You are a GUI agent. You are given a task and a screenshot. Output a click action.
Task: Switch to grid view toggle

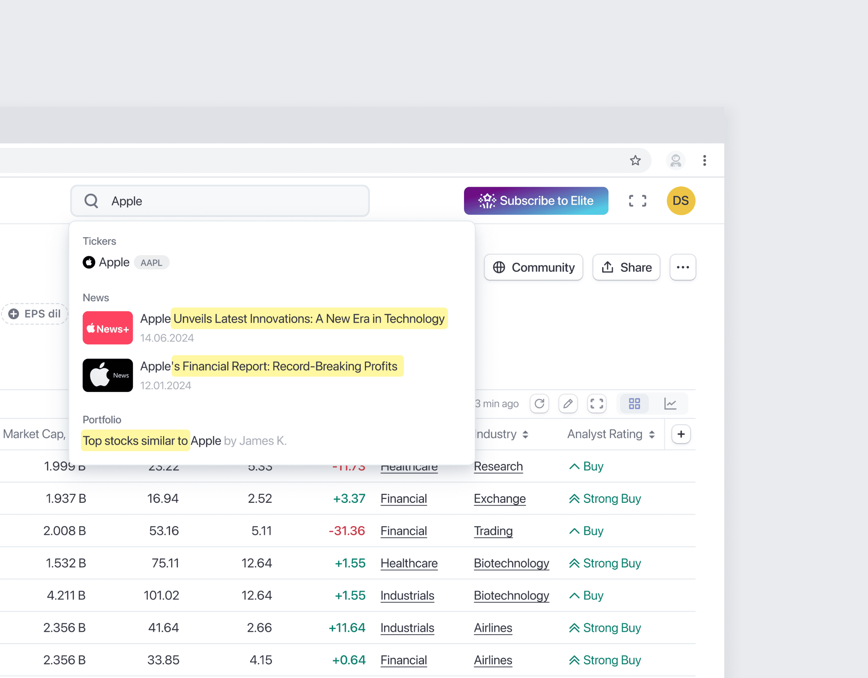[x=634, y=404]
